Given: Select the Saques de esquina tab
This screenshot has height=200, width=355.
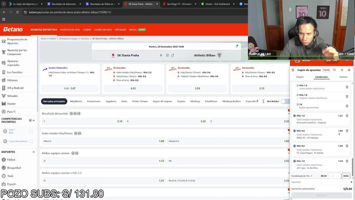Looking at the screenshot, I should (x=162, y=101).
